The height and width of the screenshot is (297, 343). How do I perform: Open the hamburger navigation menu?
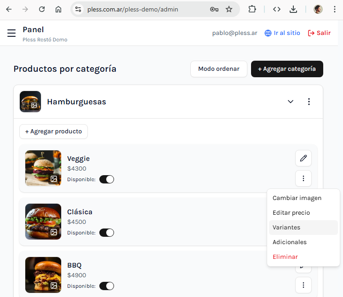(11, 33)
